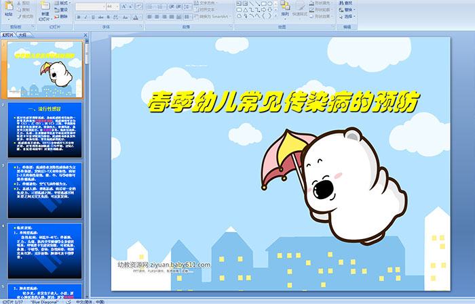Viewport: 475px width, 304px height.
Task: Open Font group dialog launcher
Action: point(141,26)
